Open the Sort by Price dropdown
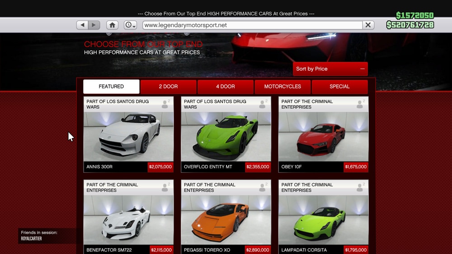 [330, 69]
